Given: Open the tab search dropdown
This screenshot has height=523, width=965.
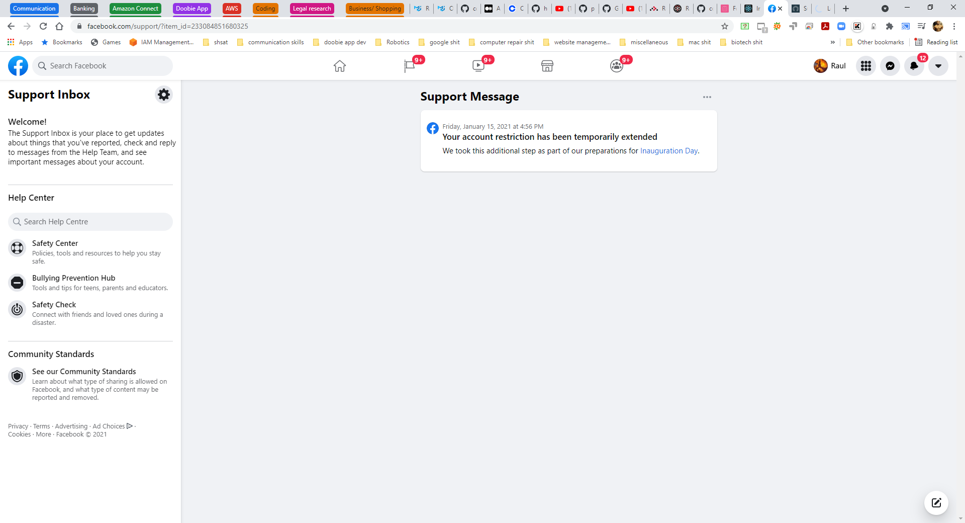Looking at the screenshot, I should pyautogui.click(x=885, y=9).
